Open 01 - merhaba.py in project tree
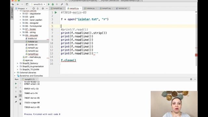 coord(33,57)
